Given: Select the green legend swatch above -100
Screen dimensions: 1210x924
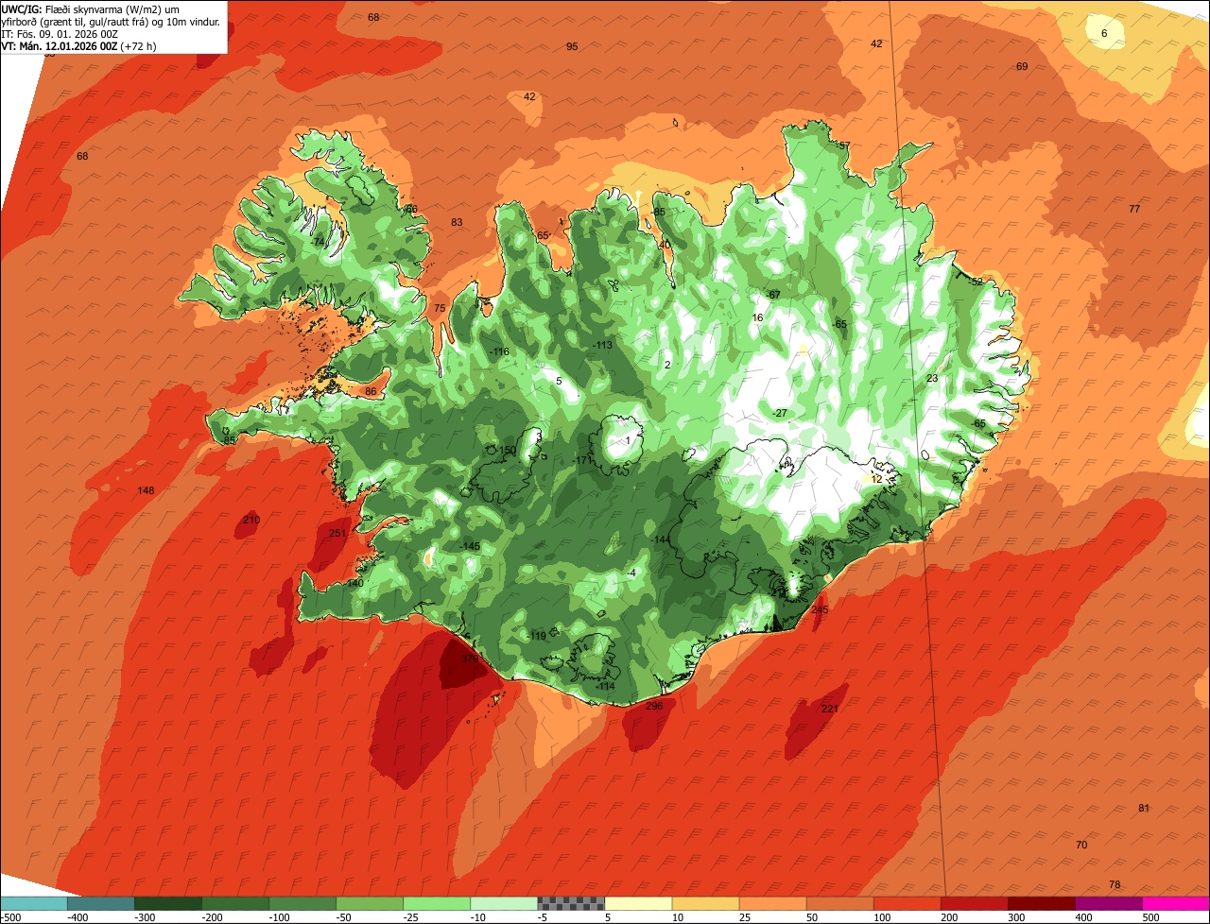Looking at the screenshot, I should tap(302, 902).
